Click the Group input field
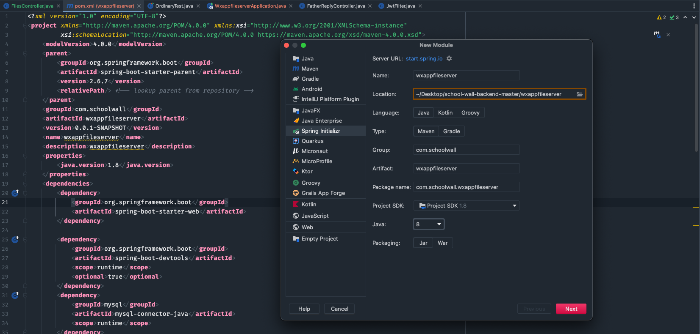The image size is (700, 334). click(x=467, y=150)
